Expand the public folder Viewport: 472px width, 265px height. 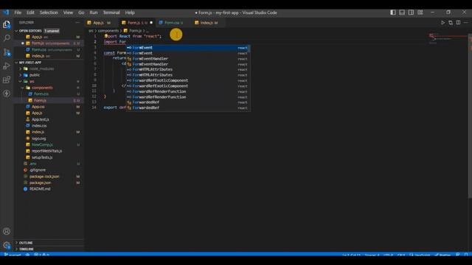click(x=35, y=75)
